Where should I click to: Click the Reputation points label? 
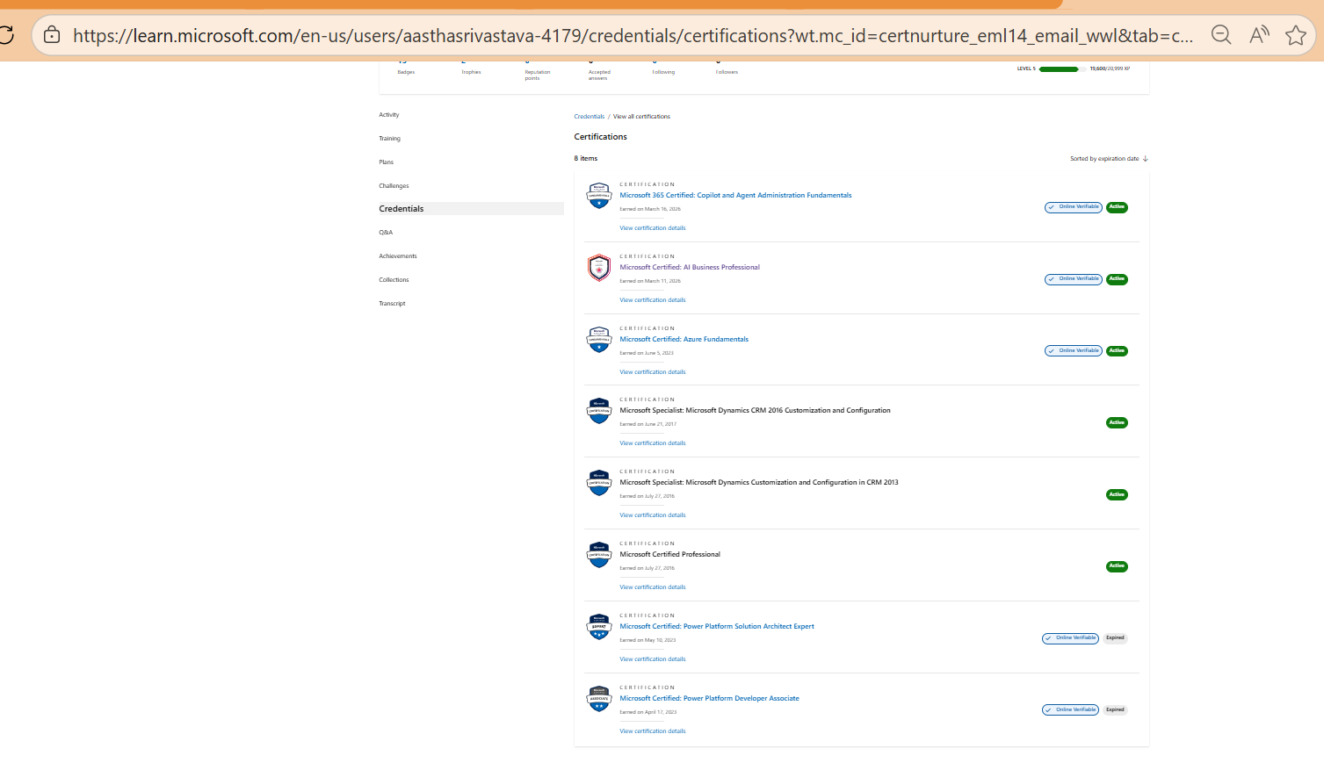click(538, 76)
